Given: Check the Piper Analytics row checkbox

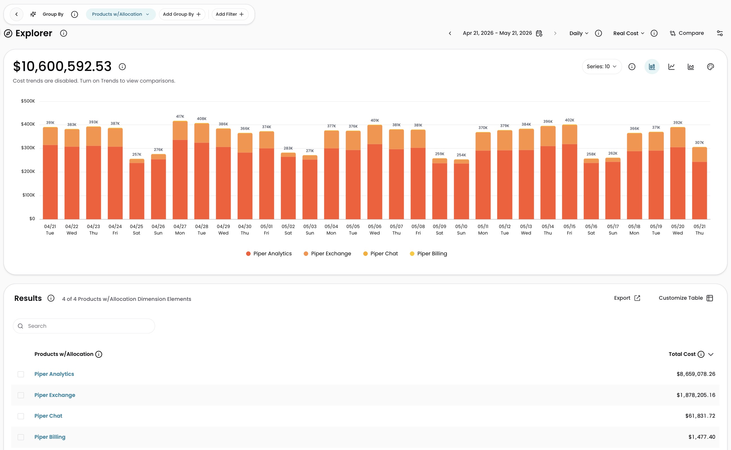Looking at the screenshot, I should 21,374.
